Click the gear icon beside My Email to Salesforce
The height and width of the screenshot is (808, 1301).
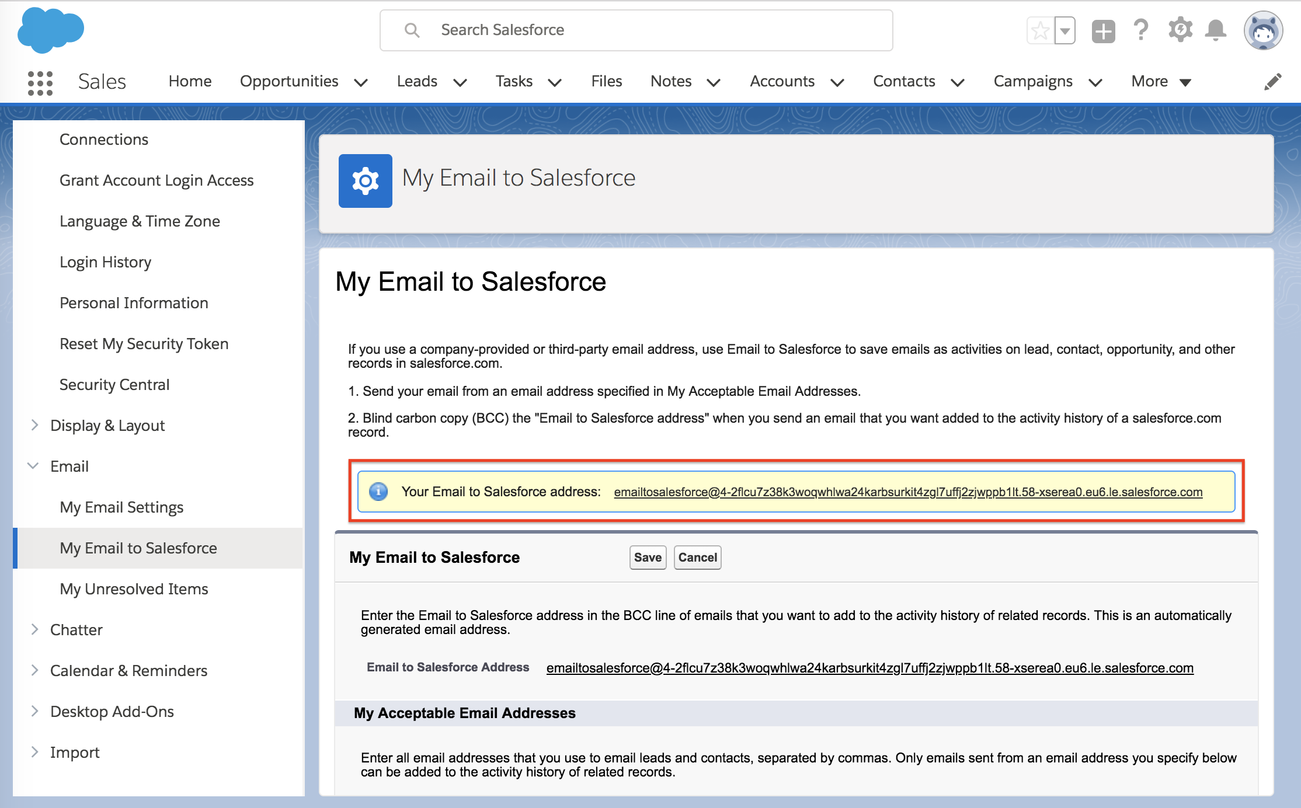366,181
